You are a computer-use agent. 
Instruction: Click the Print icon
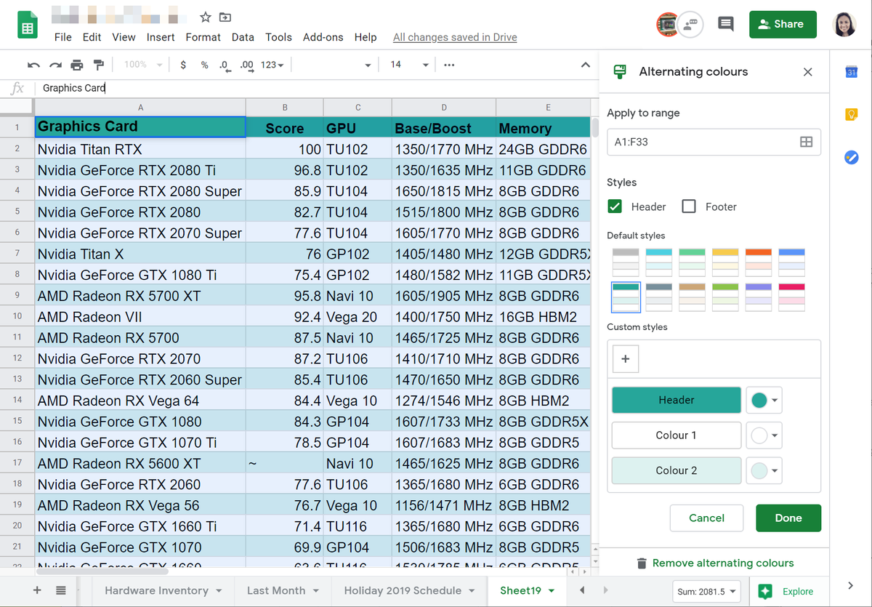pyautogui.click(x=76, y=65)
